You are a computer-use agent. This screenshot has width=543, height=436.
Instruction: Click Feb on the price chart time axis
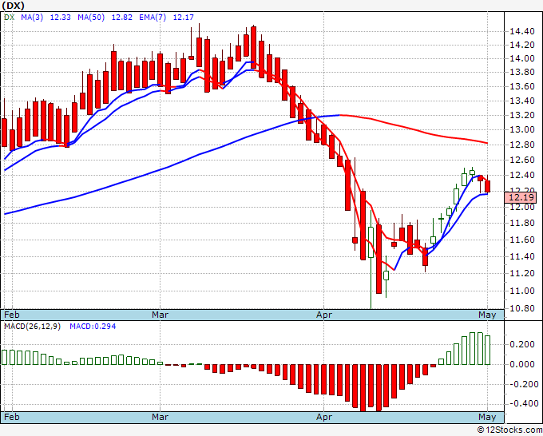[11, 315]
